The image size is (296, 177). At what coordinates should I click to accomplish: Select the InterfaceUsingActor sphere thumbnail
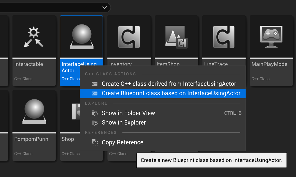(x=81, y=37)
